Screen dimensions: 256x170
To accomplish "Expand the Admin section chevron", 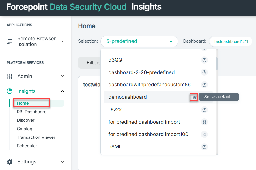I will [x=62, y=76].
